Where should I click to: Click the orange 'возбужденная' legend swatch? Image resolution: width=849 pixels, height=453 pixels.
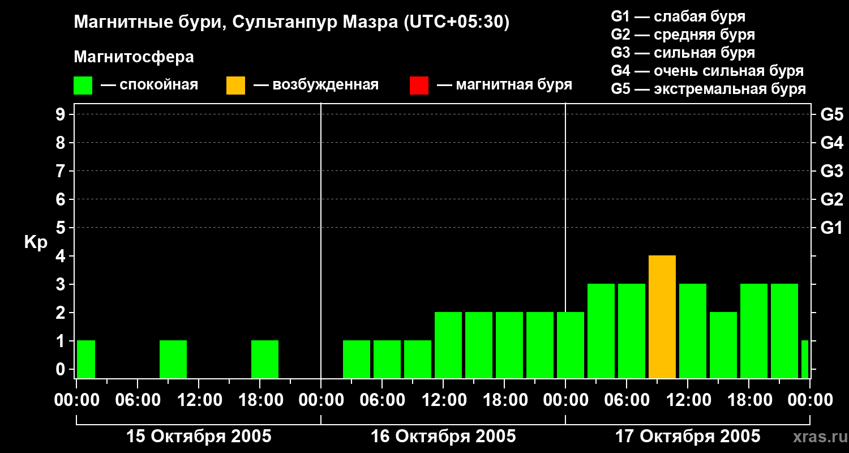[x=236, y=86]
